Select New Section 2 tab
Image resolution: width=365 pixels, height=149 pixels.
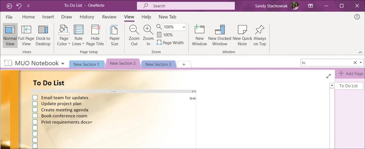click(123, 63)
